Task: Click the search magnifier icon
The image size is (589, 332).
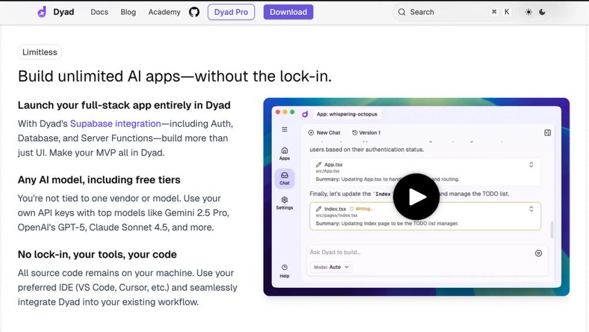Action: [402, 12]
